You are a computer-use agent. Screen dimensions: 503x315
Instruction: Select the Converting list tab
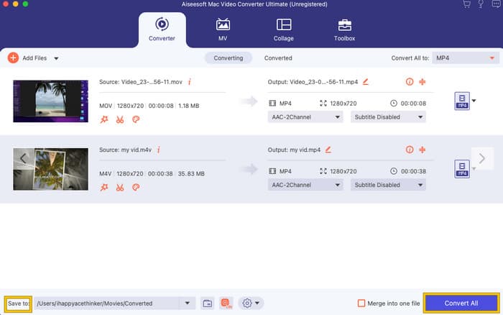coord(228,58)
